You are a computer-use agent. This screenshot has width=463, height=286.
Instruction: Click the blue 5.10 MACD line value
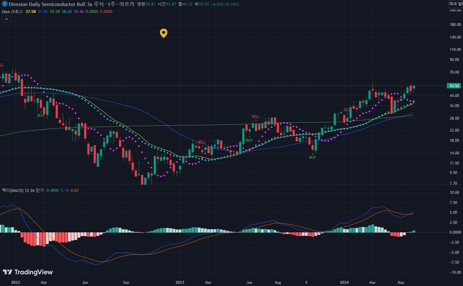pyautogui.click(x=65, y=190)
